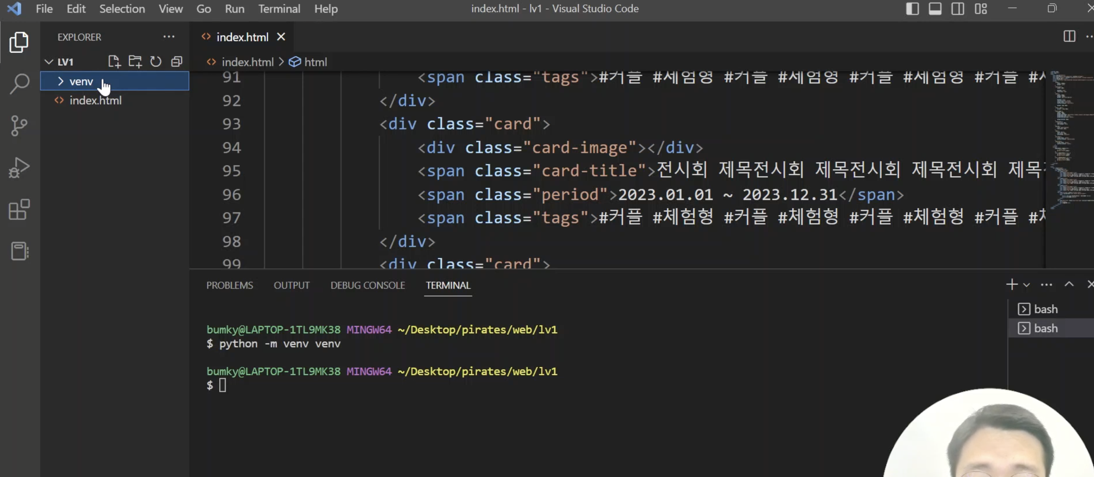Toggle secondary side bar visibility
The width and height of the screenshot is (1094, 477).
pos(958,9)
